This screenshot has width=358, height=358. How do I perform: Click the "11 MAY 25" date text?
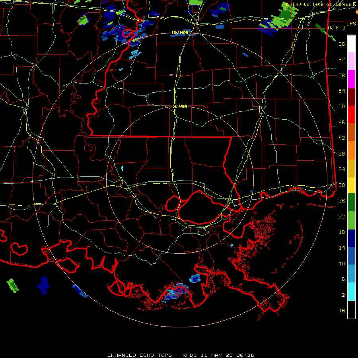tap(217, 355)
